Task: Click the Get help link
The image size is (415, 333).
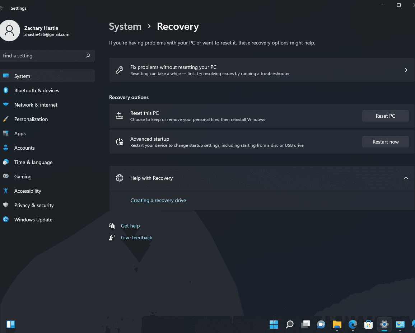Action: tap(130, 226)
